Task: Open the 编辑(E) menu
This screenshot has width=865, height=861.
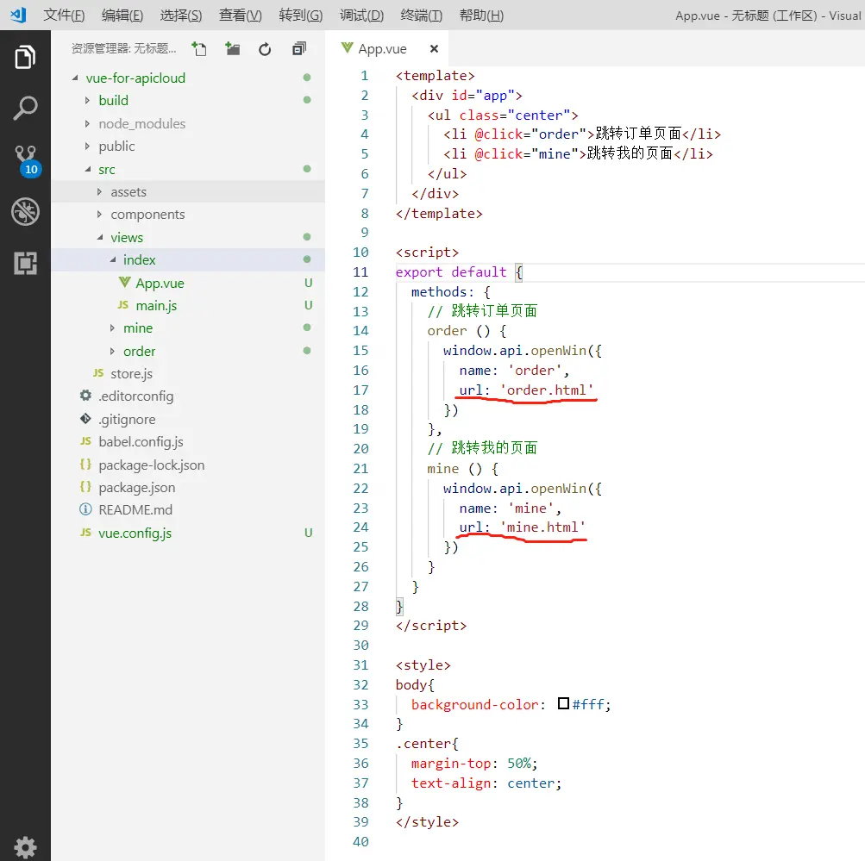Action: click(x=122, y=15)
